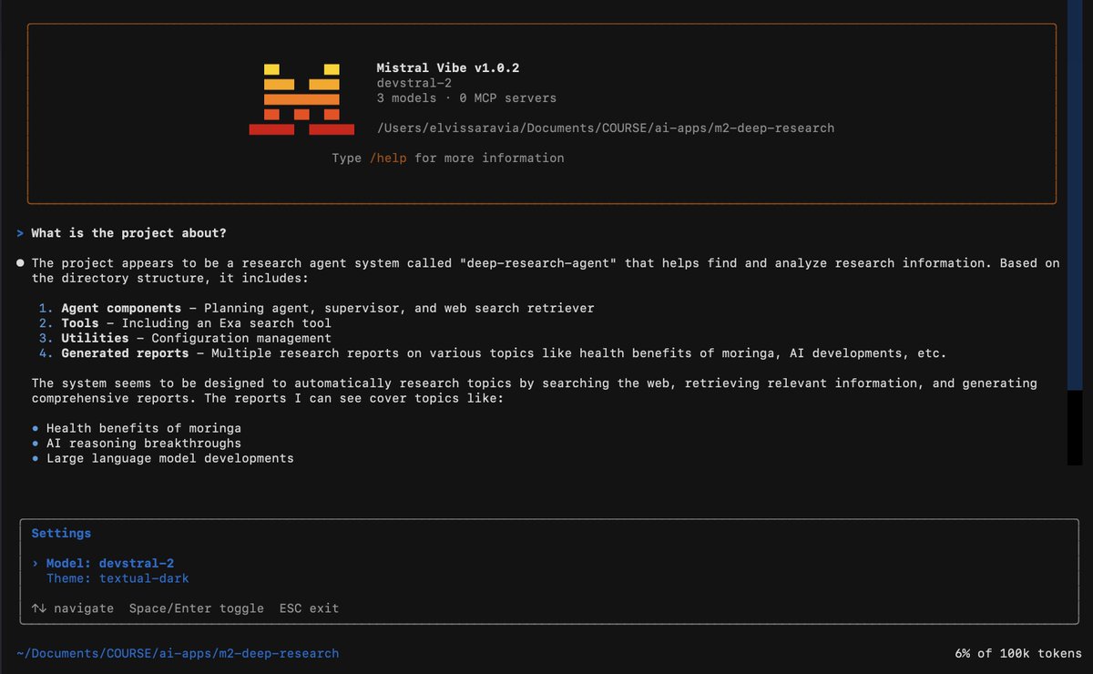Click the ESC exit hint
Screen dimensions: 1093x674
309,608
